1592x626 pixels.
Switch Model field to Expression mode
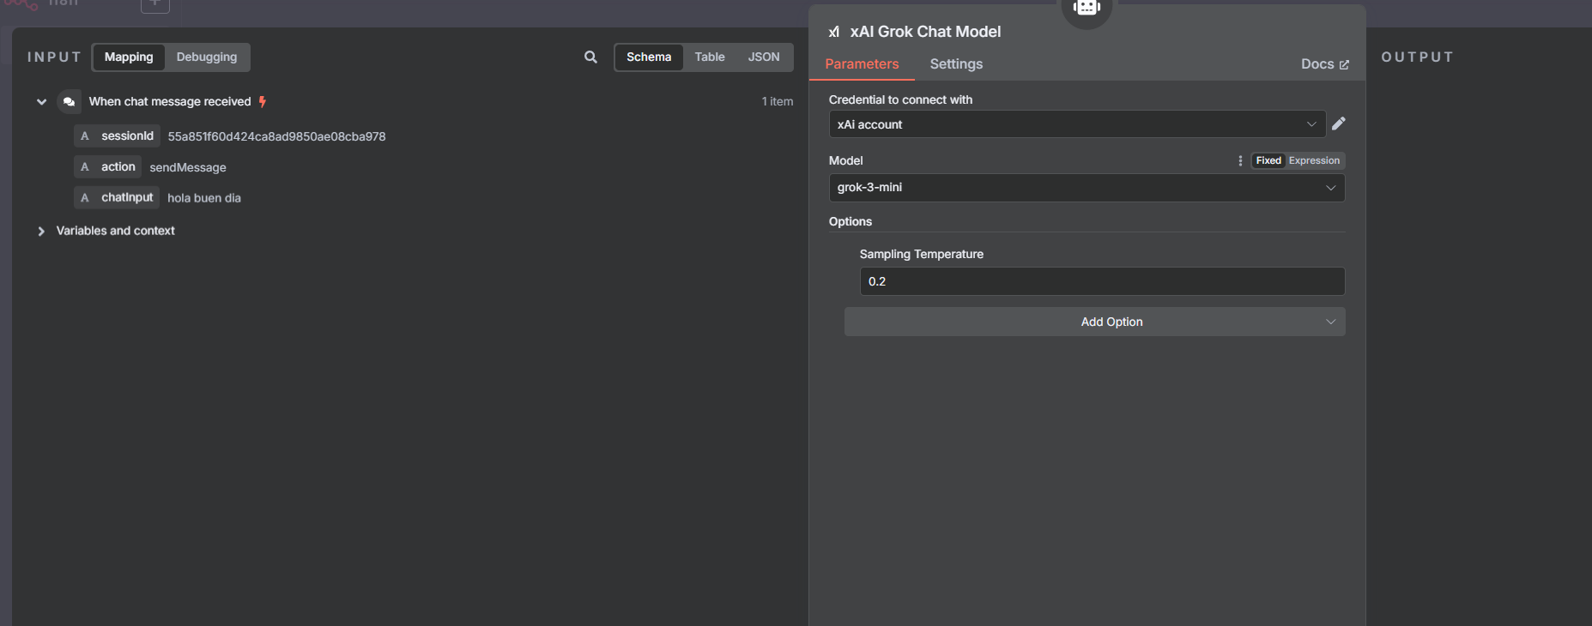[1314, 160]
